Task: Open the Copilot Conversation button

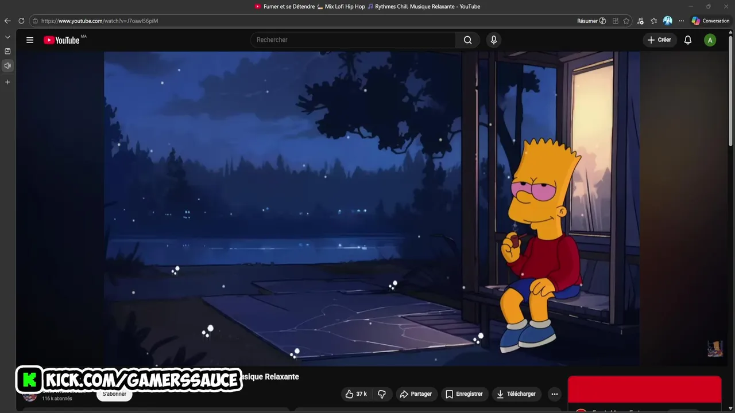Action: pos(710,21)
